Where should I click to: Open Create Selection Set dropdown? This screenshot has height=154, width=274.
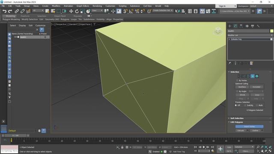coord(163,11)
